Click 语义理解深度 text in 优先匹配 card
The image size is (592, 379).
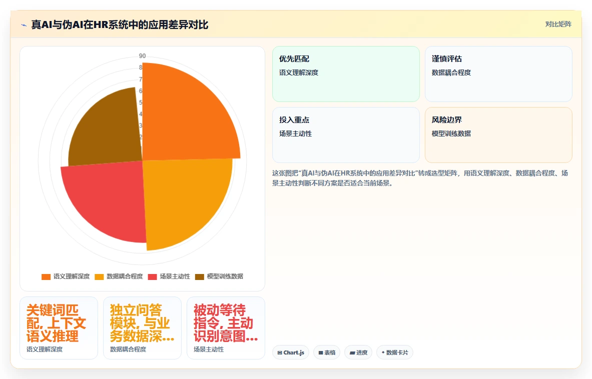(x=299, y=72)
